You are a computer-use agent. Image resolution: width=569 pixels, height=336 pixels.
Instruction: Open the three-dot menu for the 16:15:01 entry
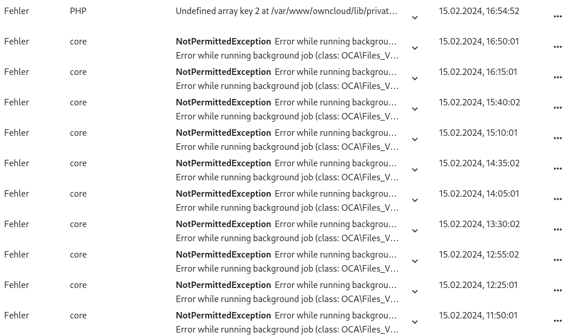pyautogui.click(x=558, y=78)
